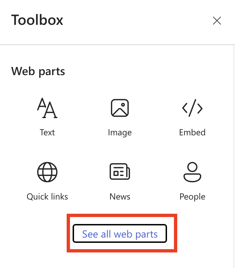This screenshot has width=235, height=268.
Task: Click the People person icon
Action: (x=192, y=172)
